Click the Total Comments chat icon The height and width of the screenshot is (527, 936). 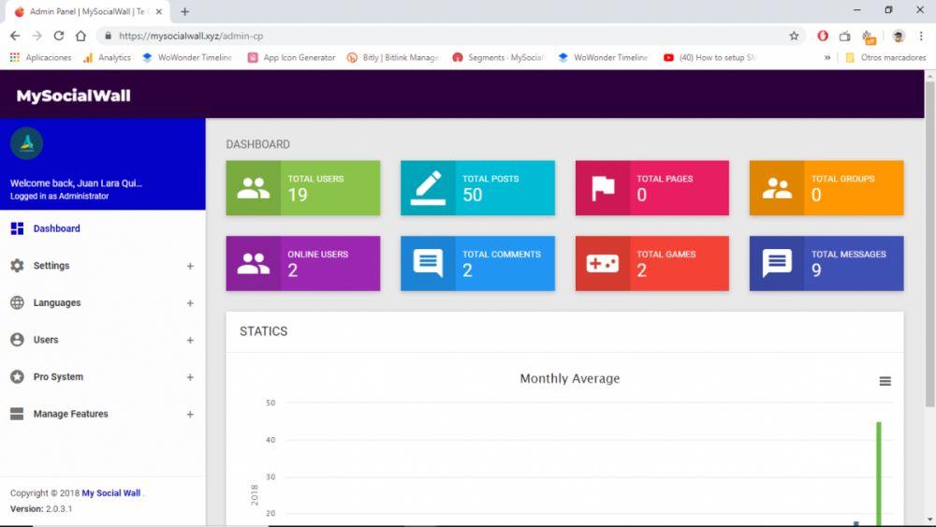[428, 263]
